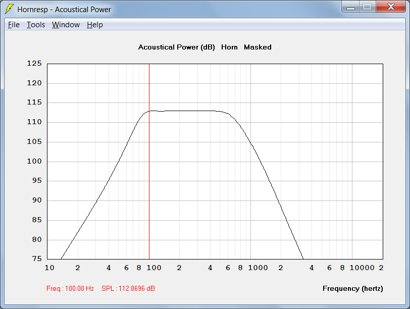Click the red 100 Hz cursor line
The height and width of the screenshot is (309, 410).
(x=149, y=161)
